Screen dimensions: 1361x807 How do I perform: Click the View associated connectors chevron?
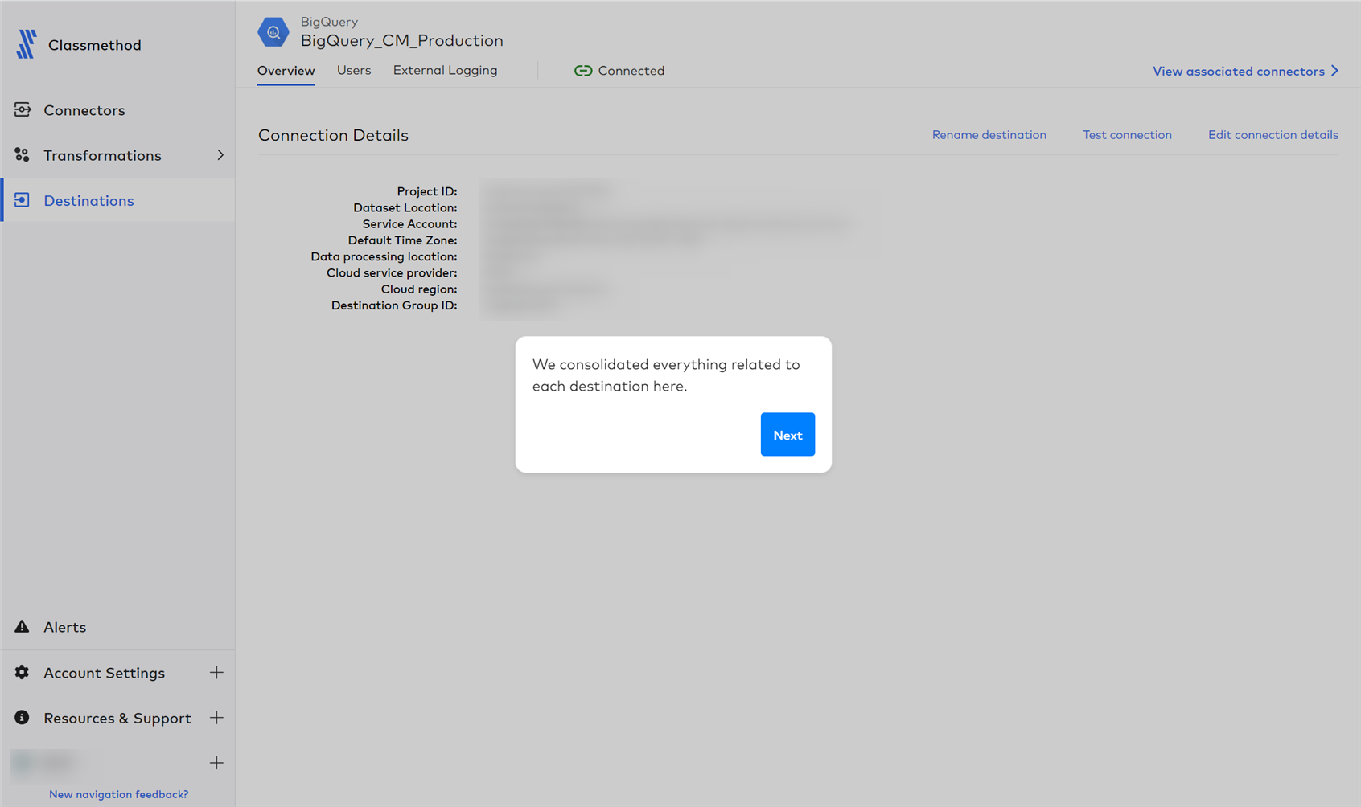[x=1335, y=70]
